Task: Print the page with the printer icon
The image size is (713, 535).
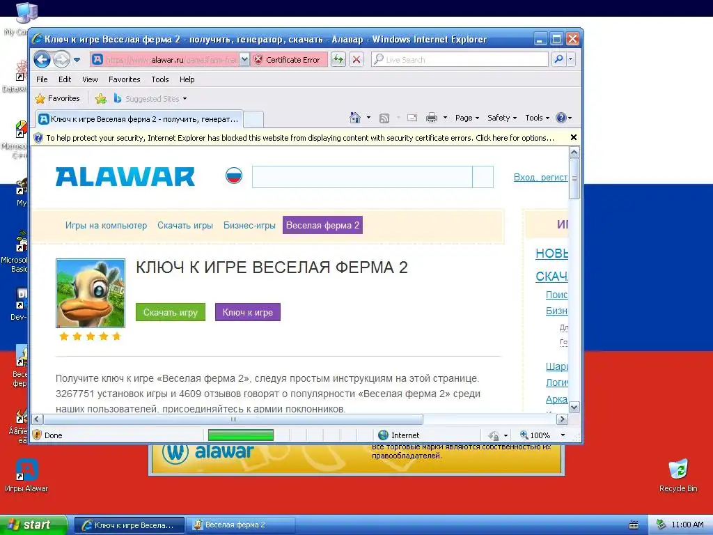Action: [432, 118]
